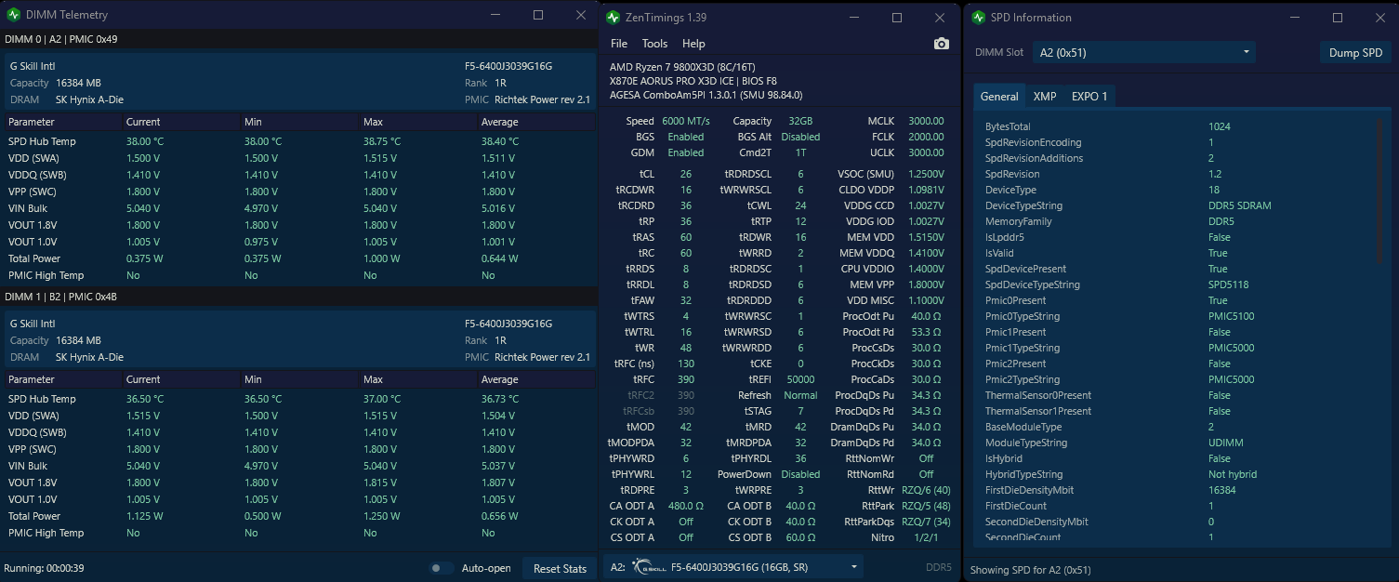This screenshot has height=582, width=1399.
Task: Click the SPD Information title bar app icon
Action: (x=978, y=18)
